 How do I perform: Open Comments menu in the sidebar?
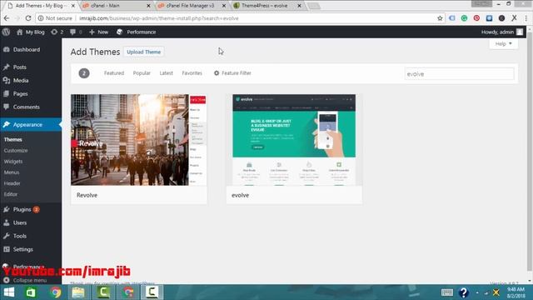tap(26, 107)
